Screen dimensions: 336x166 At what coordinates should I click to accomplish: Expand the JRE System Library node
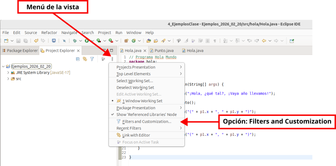point(8,73)
